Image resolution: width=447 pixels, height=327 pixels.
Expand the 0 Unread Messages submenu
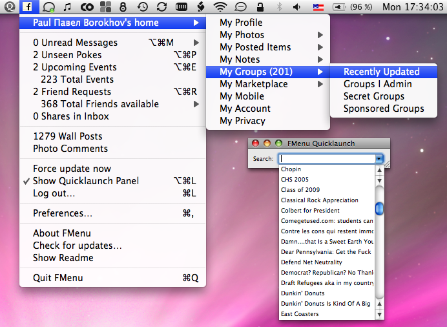112,43
